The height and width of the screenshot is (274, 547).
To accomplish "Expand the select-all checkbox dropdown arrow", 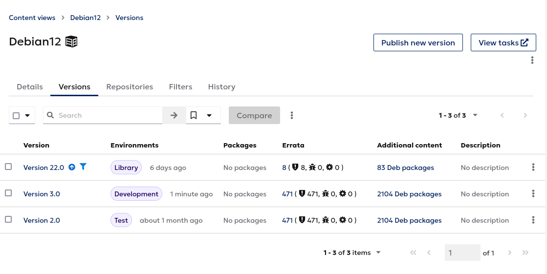I will pyautogui.click(x=27, y=116).
